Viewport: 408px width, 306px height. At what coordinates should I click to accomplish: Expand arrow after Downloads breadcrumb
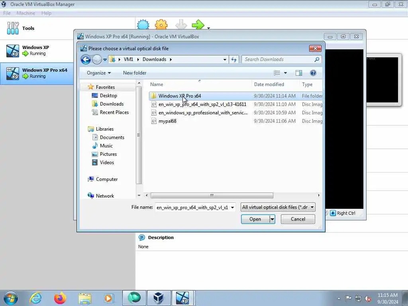pyautogui.click(x=171, y=59)
